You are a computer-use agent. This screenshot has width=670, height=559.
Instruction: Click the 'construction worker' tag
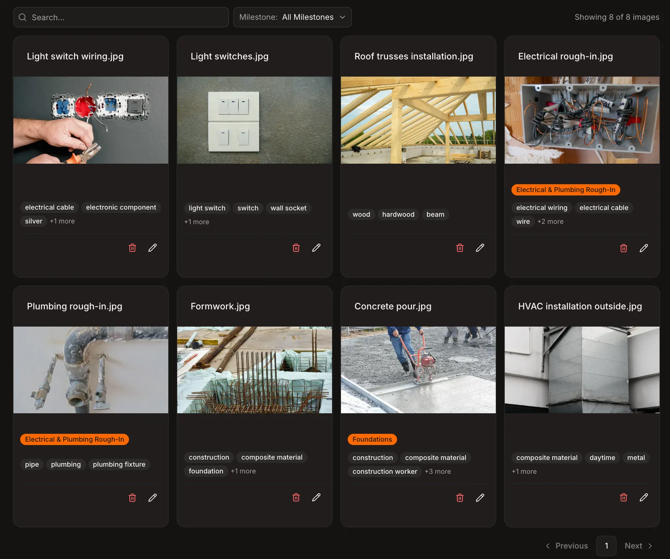point(385,472)
